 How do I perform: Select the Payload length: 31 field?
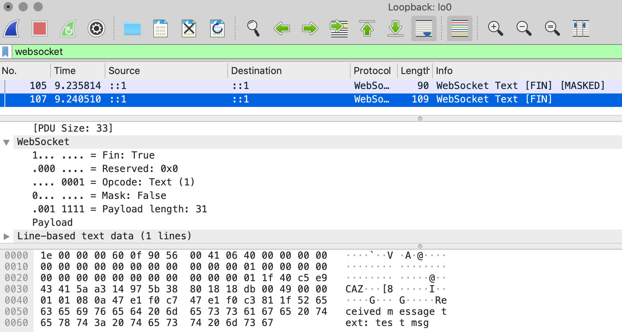[120, 209]
